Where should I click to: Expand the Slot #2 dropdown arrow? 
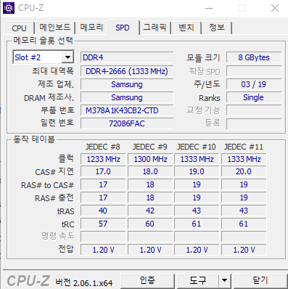[67, 57]
